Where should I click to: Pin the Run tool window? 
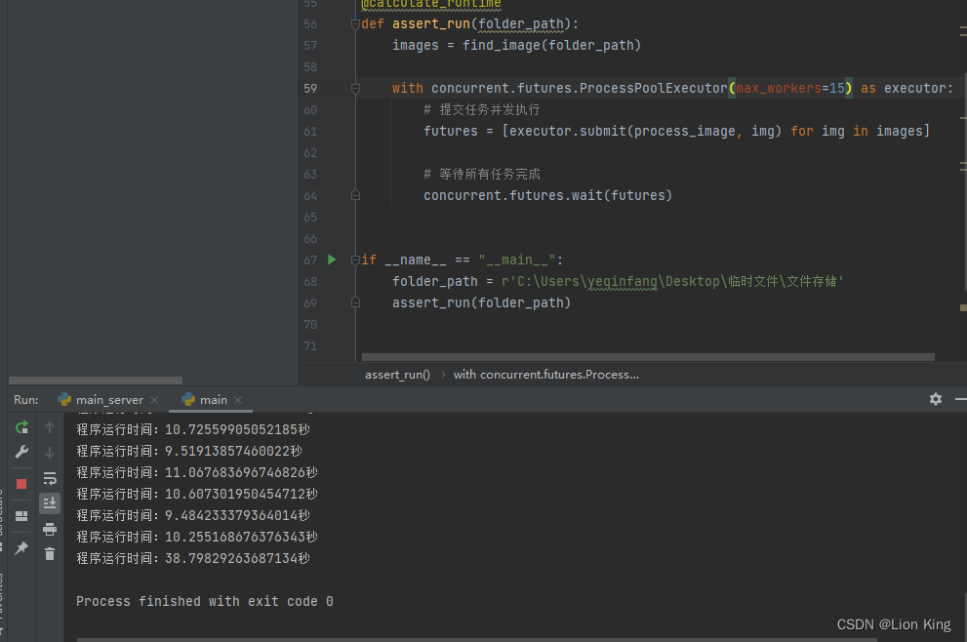tap(20, 549)
